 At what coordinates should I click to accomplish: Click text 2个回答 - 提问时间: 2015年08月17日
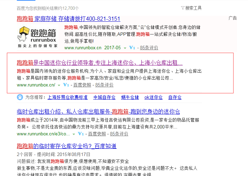54,154
